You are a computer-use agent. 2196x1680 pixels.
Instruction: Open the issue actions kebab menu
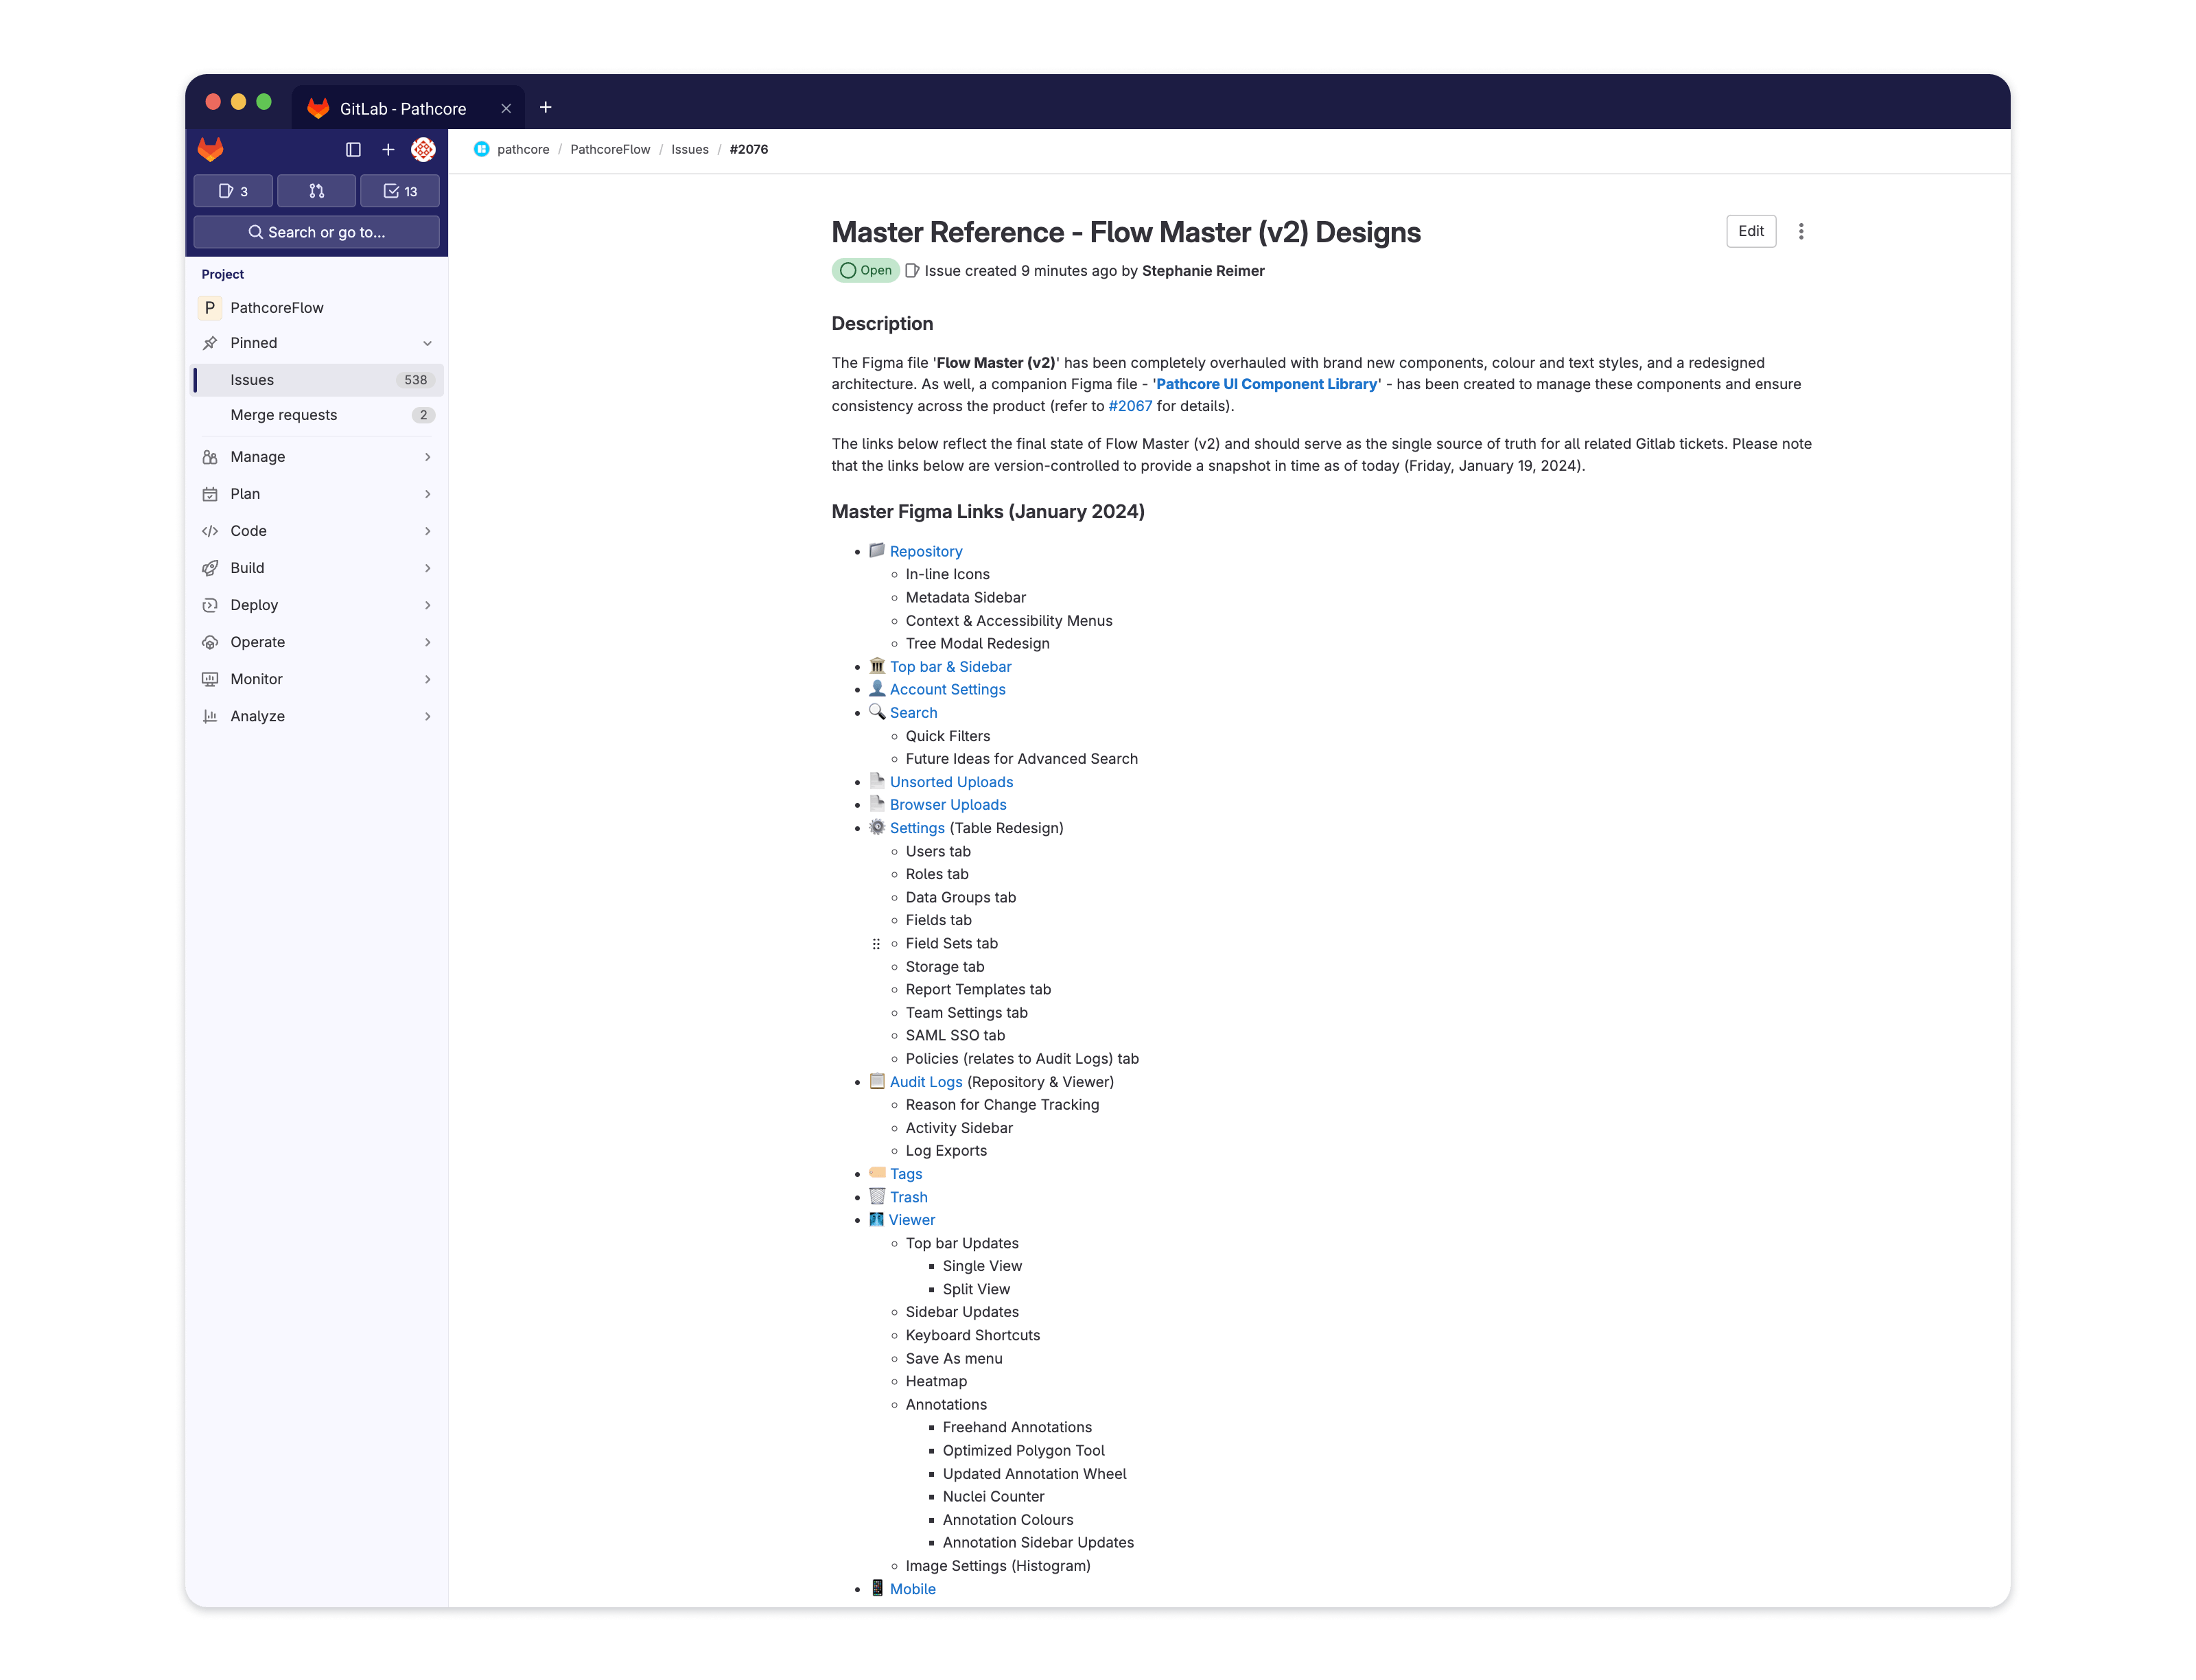(x=1801, y=231)
